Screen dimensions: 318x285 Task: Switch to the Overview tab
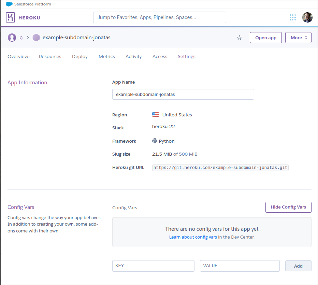coord(18,56)
